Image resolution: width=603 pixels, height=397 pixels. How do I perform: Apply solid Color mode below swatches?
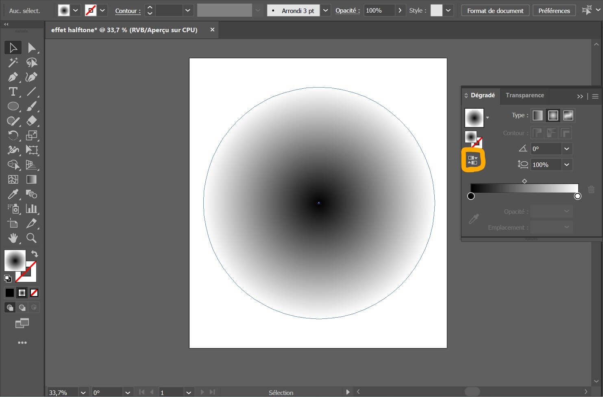(x=10, y=293)
